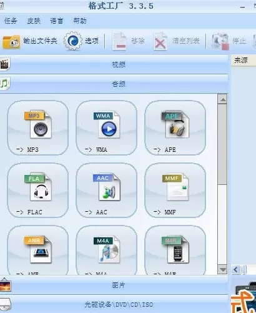Viewport: 256px width, 313px height.
Task: Click the audio music note icon
Action: tap(4, 84)
